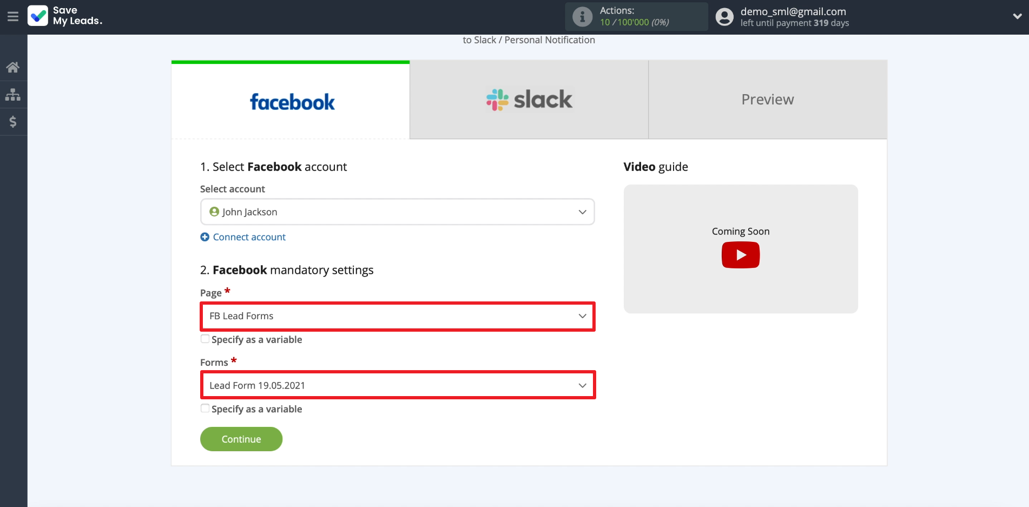Click the Connect account link
This screenshot has width=1029, height=507.
pos(249,237)
